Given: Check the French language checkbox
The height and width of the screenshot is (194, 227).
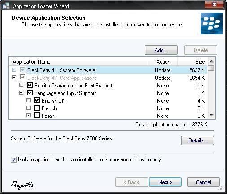Looking at the screenshot, I should 37,108.
